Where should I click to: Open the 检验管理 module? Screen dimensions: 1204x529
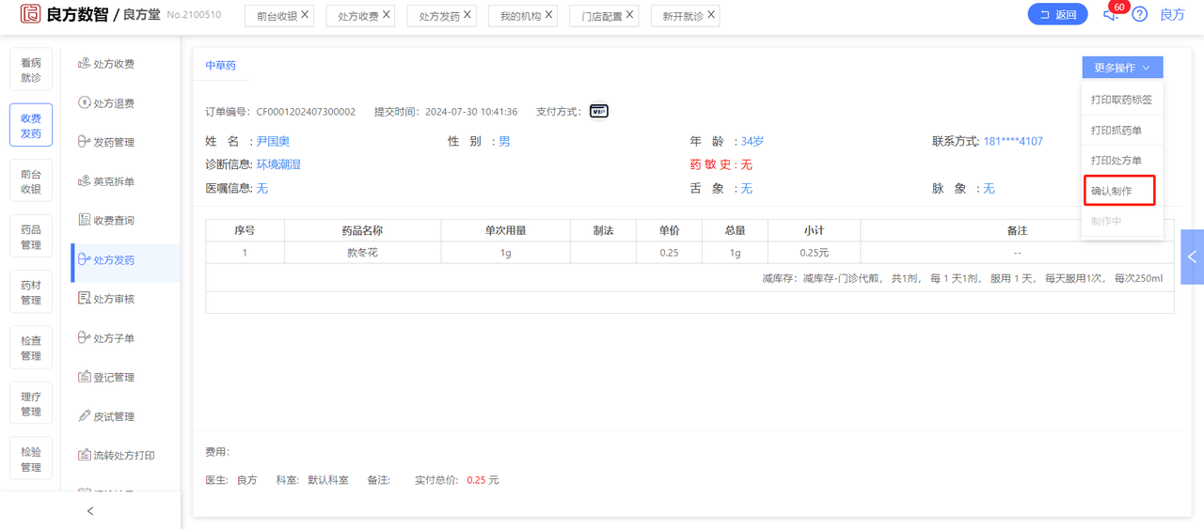31,459
